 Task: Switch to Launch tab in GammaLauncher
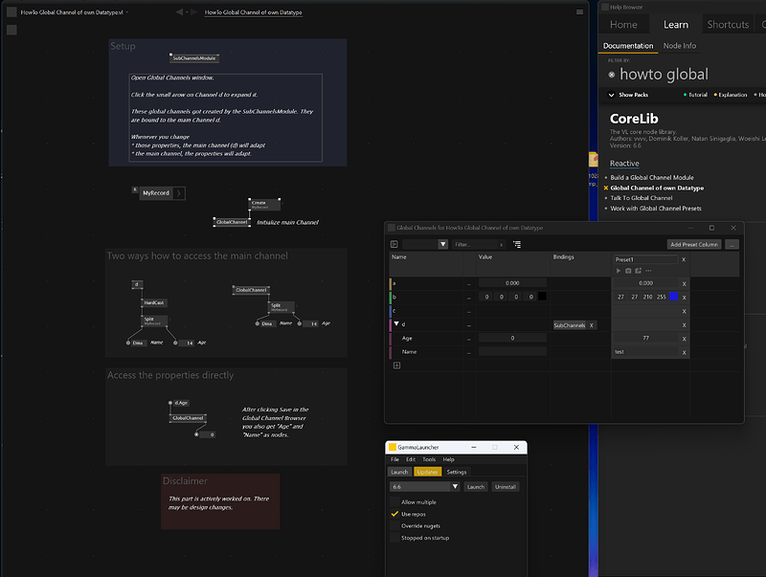pyautogui.click(x=399, y=472)
